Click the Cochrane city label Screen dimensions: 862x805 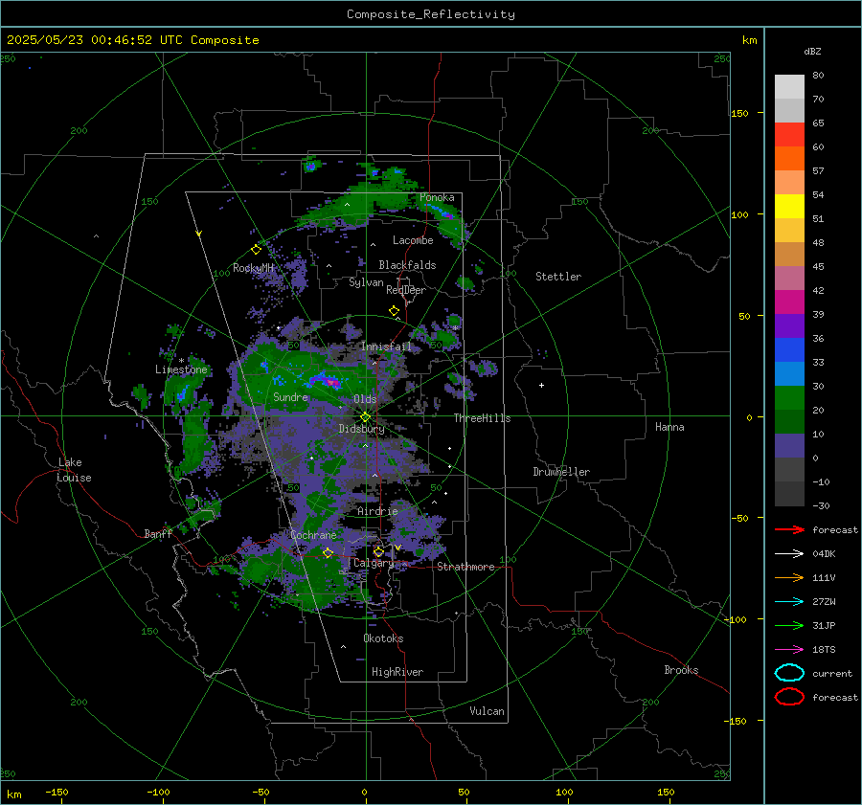[313, 535]
